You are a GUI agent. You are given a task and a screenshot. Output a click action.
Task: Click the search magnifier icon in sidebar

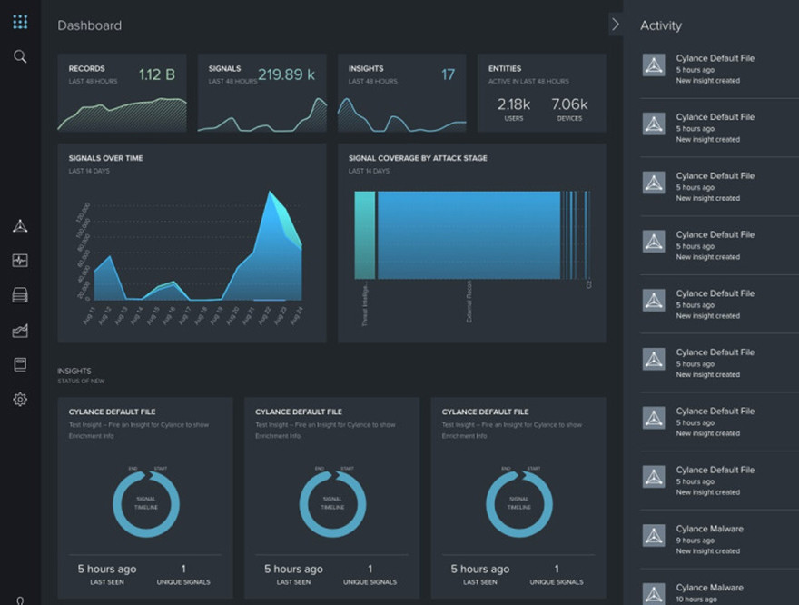[x=20, y=56]
